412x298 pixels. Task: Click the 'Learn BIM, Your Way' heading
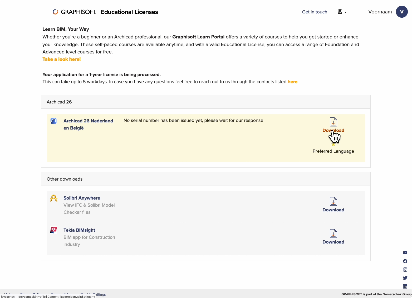66,29
